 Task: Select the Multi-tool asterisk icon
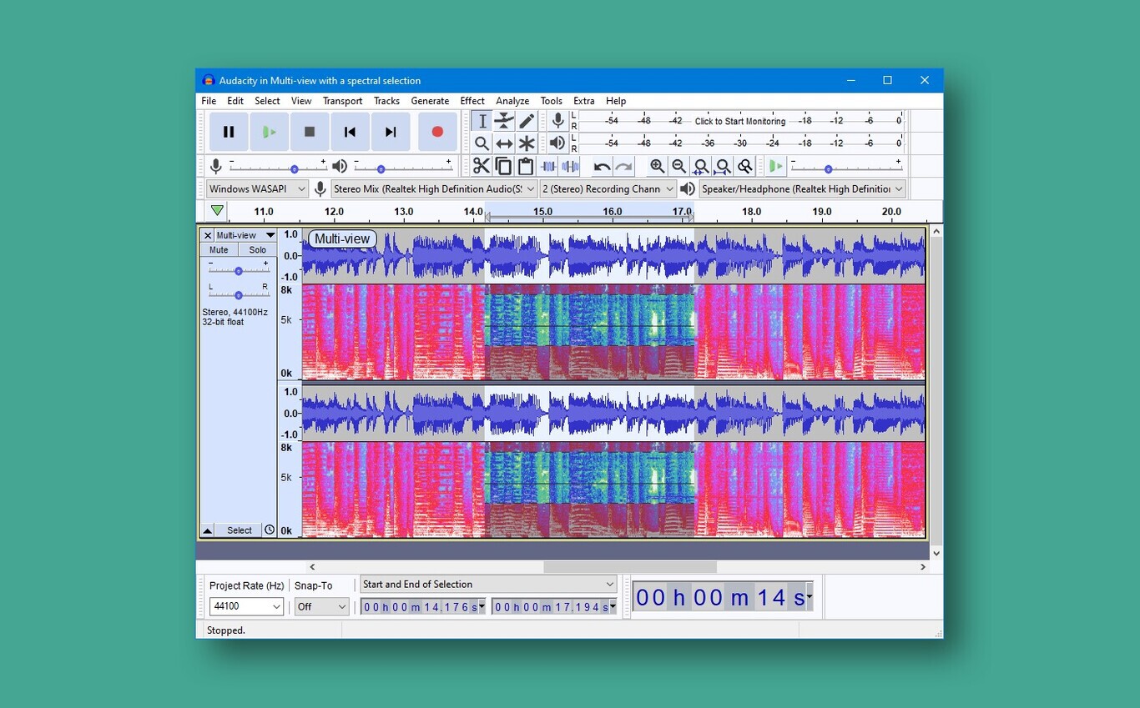click(527, 143)
